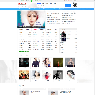Open photo of woman with black bob hair

tap(70, 75)
